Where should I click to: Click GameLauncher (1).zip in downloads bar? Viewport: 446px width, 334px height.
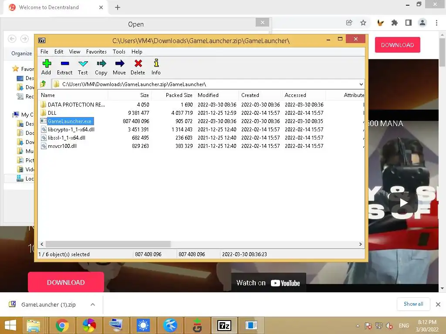[48, 304]
